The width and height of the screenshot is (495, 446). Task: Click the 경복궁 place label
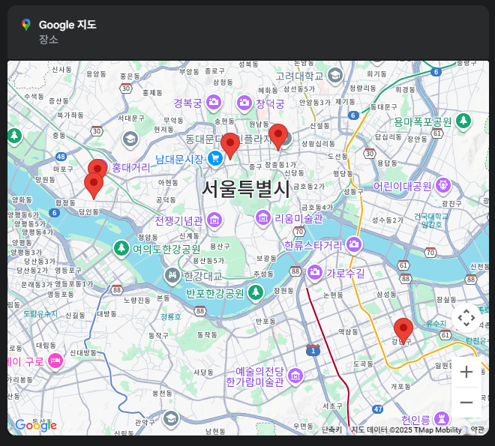[x=187, y=103]
